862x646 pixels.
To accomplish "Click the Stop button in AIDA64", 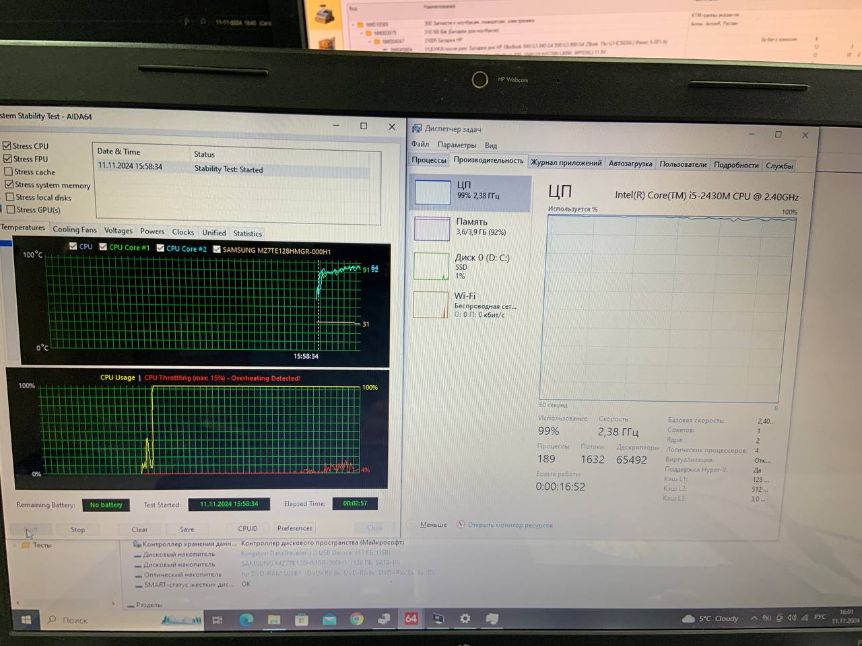I will pos(78,530).
